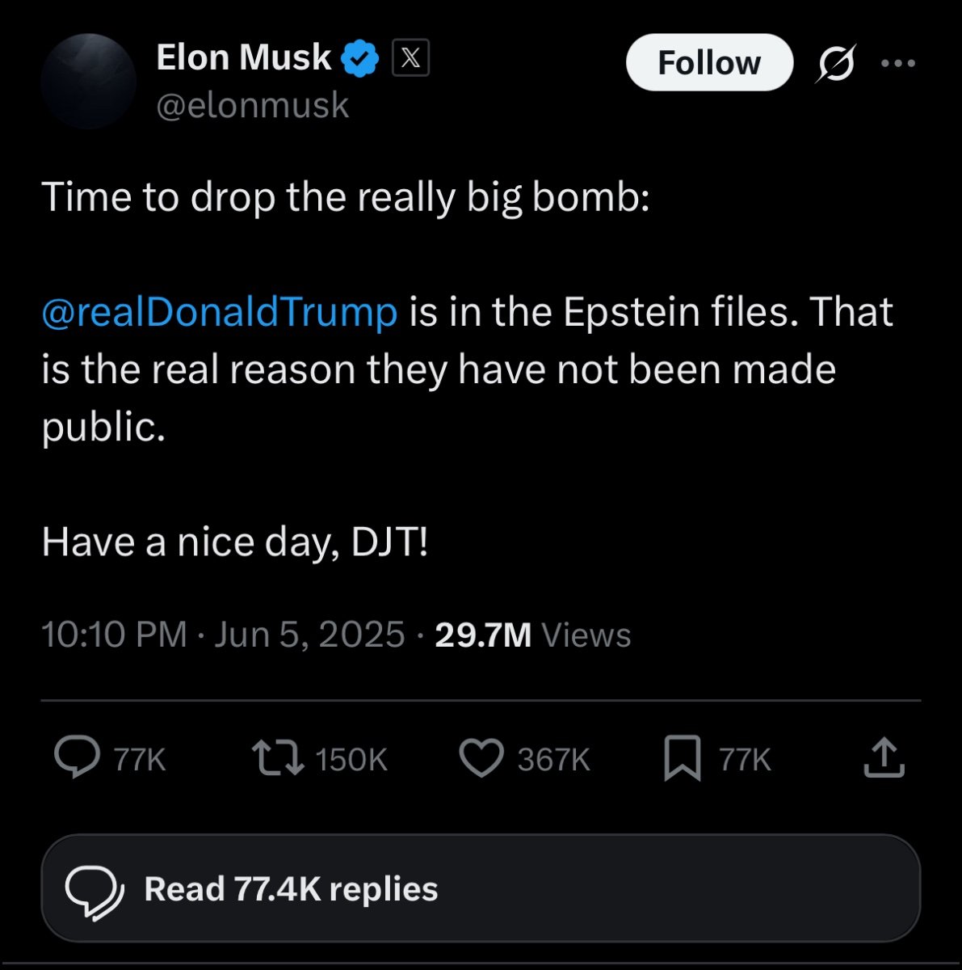View the 29.7M Views analytics
The height and width of the screenshot is (970, 962).
point(532,635)
